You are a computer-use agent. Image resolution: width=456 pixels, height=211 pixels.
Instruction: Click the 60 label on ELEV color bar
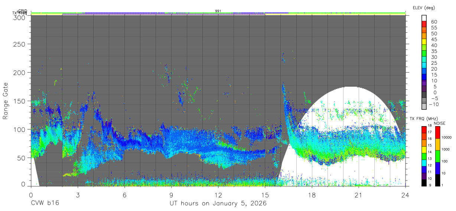click(434, 22)
